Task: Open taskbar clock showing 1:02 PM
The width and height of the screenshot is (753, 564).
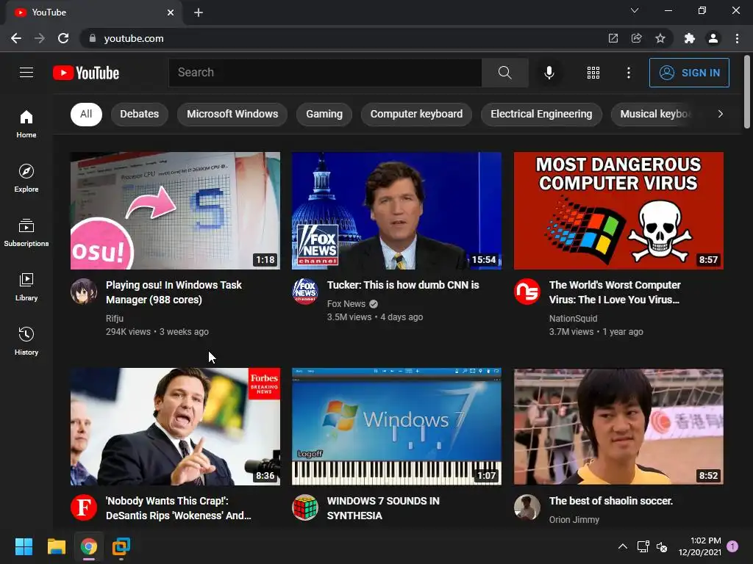Action: pyautogui.click(x=700, y=546)
